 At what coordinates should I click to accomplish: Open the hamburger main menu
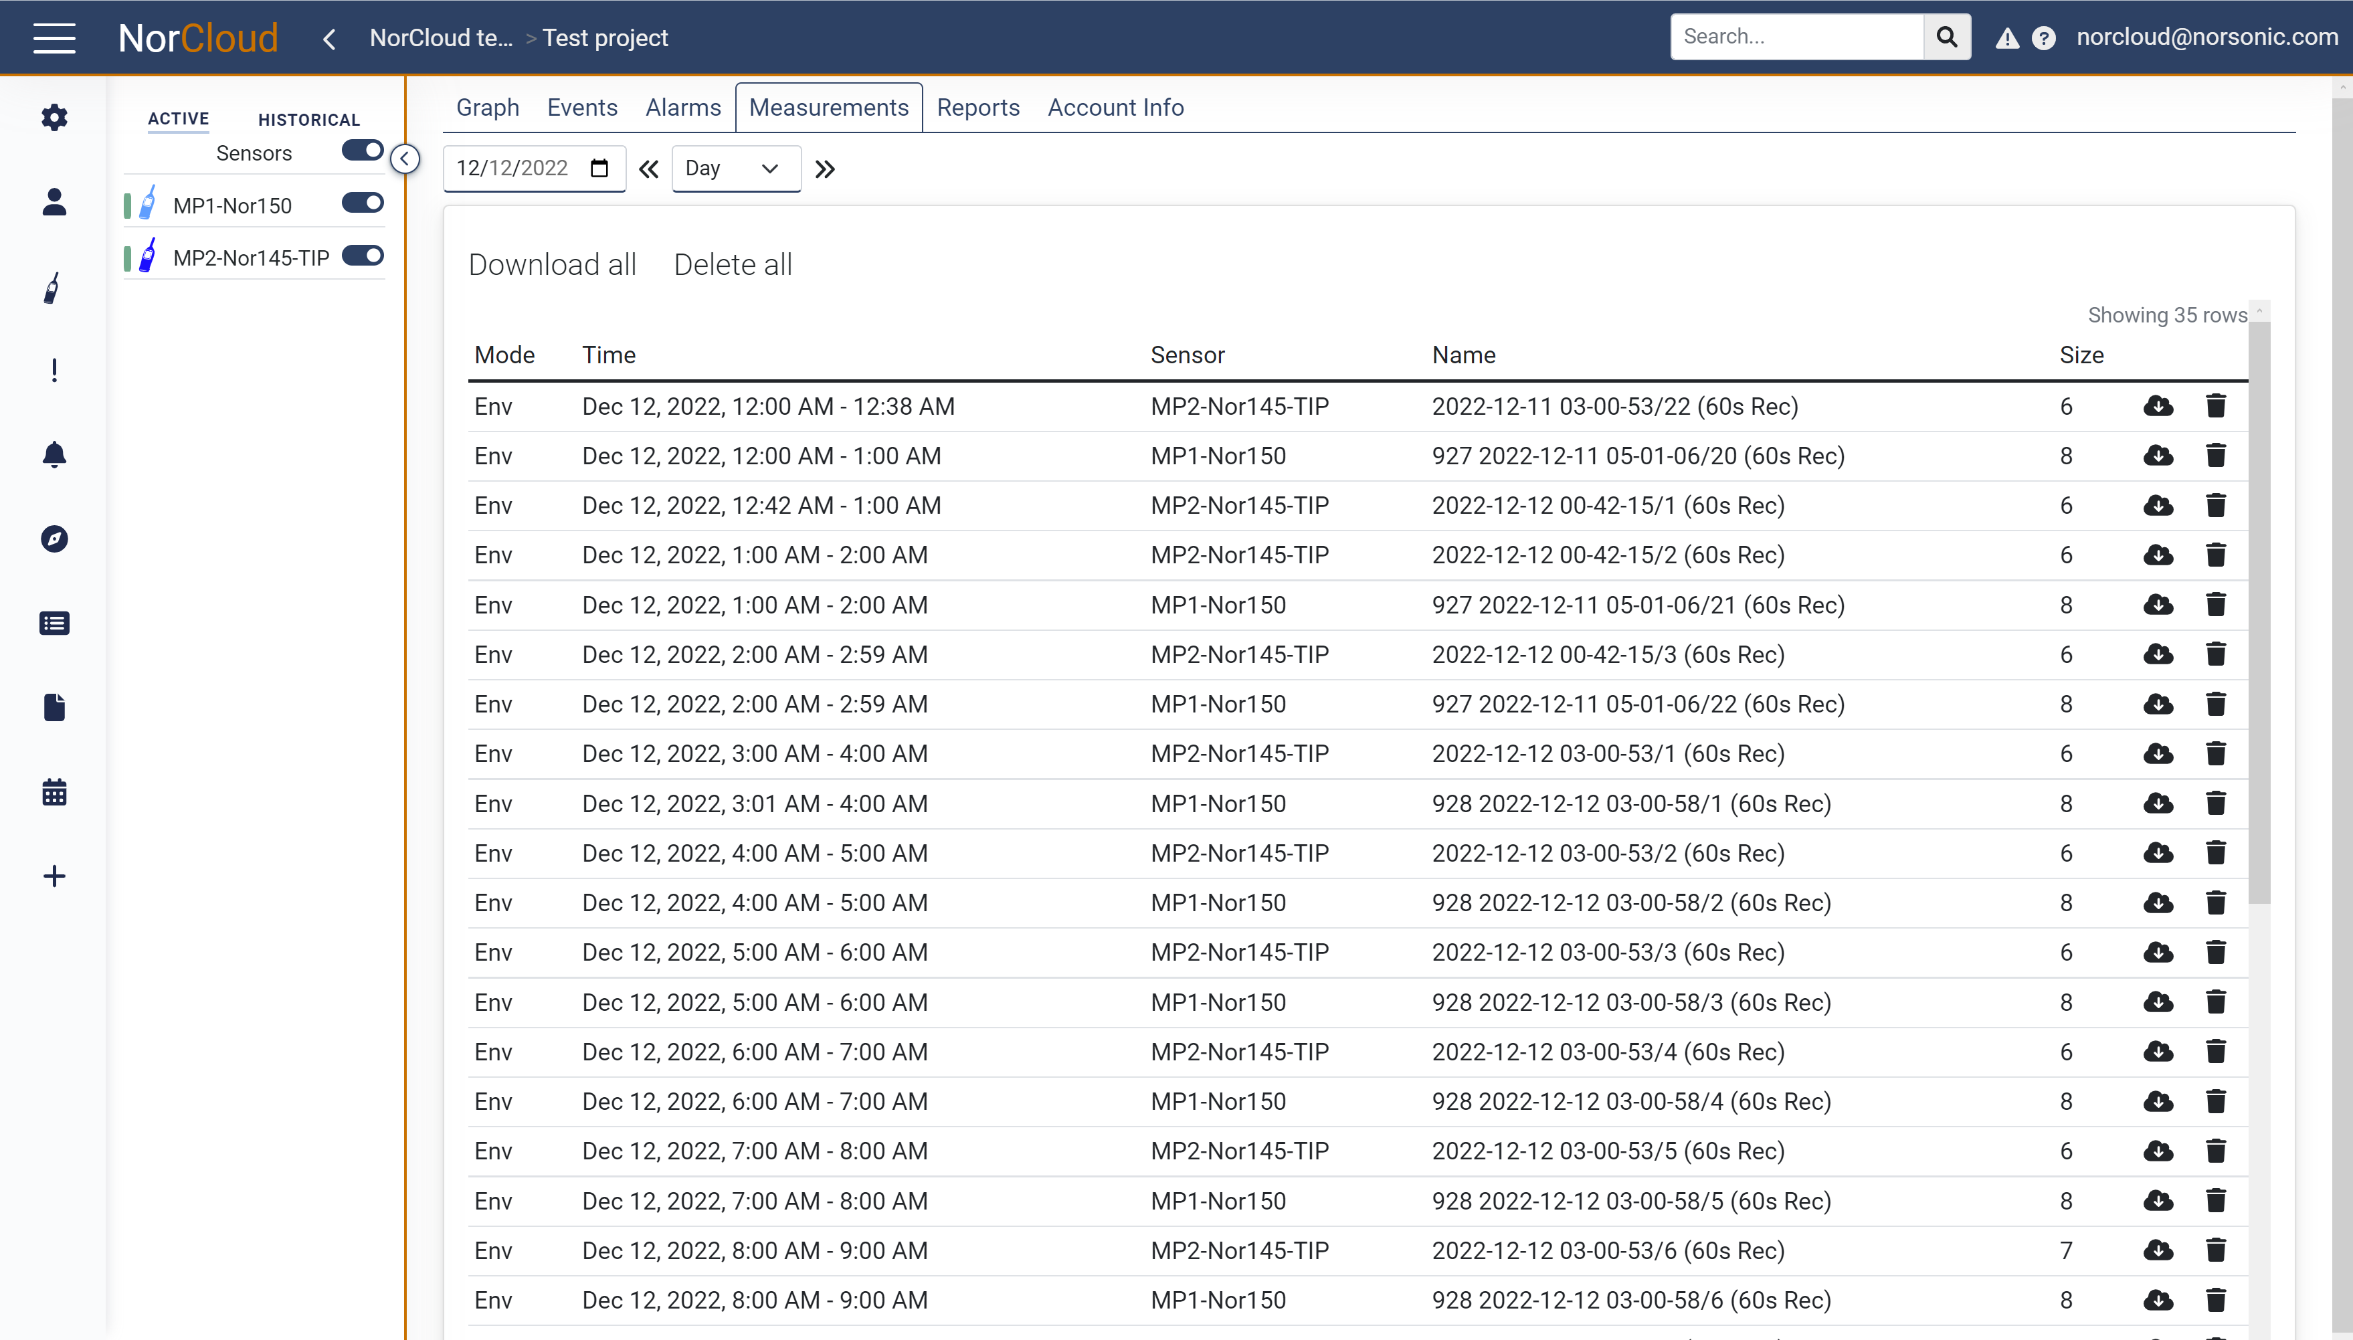click(54, 37)
